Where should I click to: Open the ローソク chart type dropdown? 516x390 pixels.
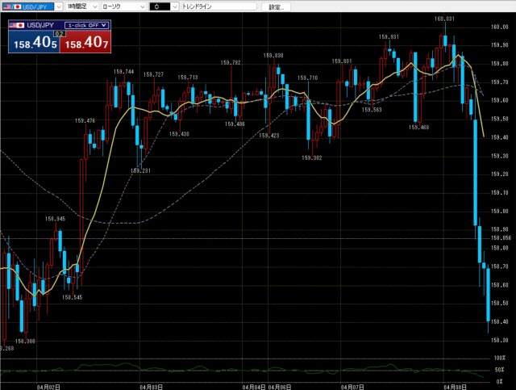142,6
